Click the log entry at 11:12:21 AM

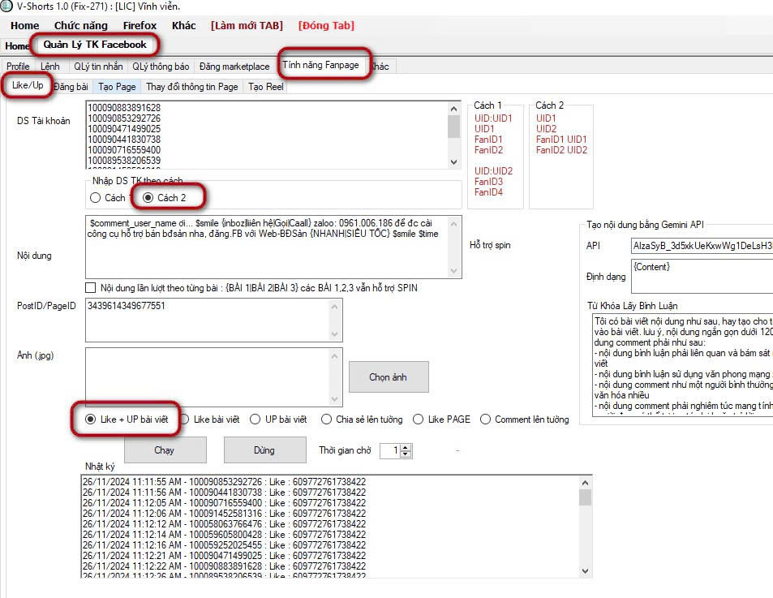[x=225, y=556]
